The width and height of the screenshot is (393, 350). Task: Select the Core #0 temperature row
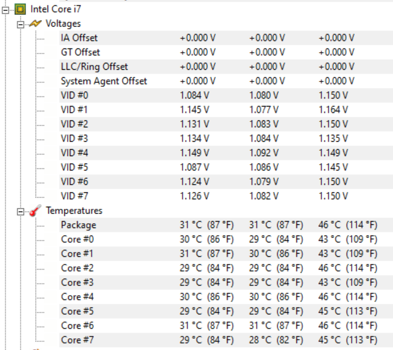click(x=226, y=239)
